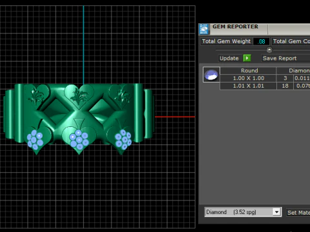Click the Total Gem Weight value field
This screenshot has height=232, width=310.
[261, 41]
